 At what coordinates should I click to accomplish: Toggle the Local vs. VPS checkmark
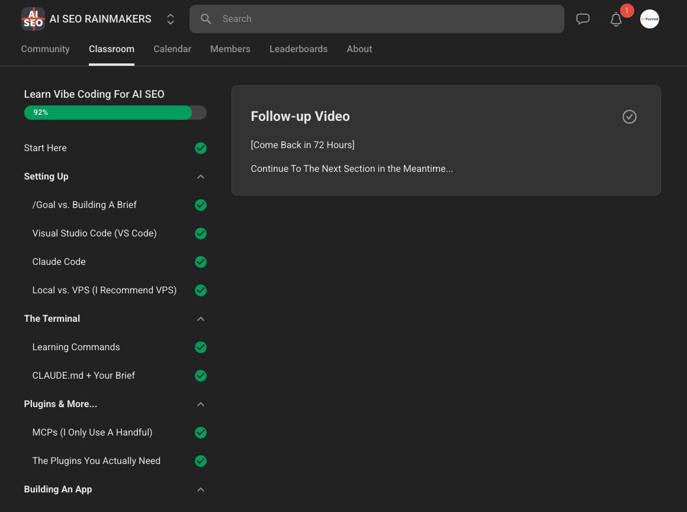pos(201,290)
